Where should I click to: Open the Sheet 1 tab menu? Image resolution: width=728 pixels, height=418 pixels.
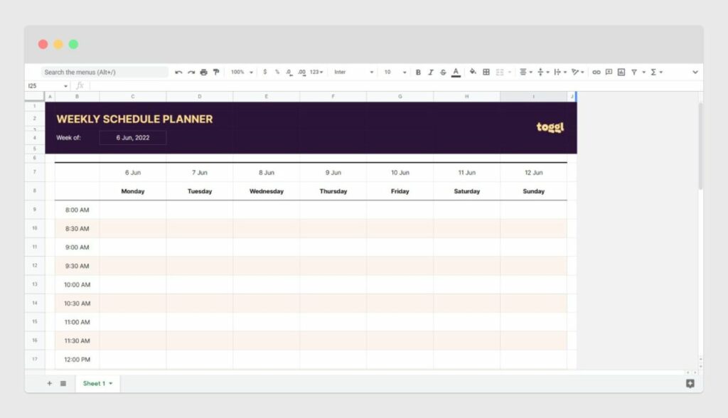click(110, 383)
